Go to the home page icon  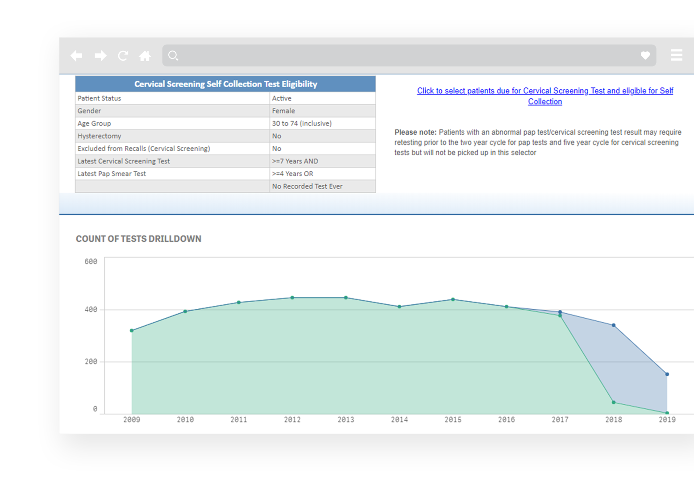pyautogui.click(x=145, y=56)
